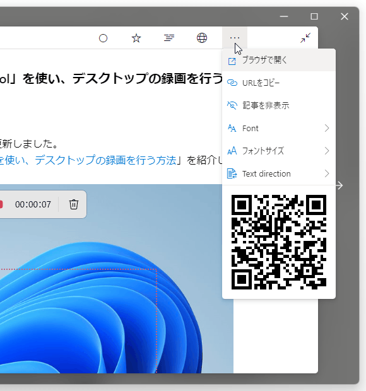The image size is (366, 391).
Task: Maximize the window
Action: click(314, 16)
